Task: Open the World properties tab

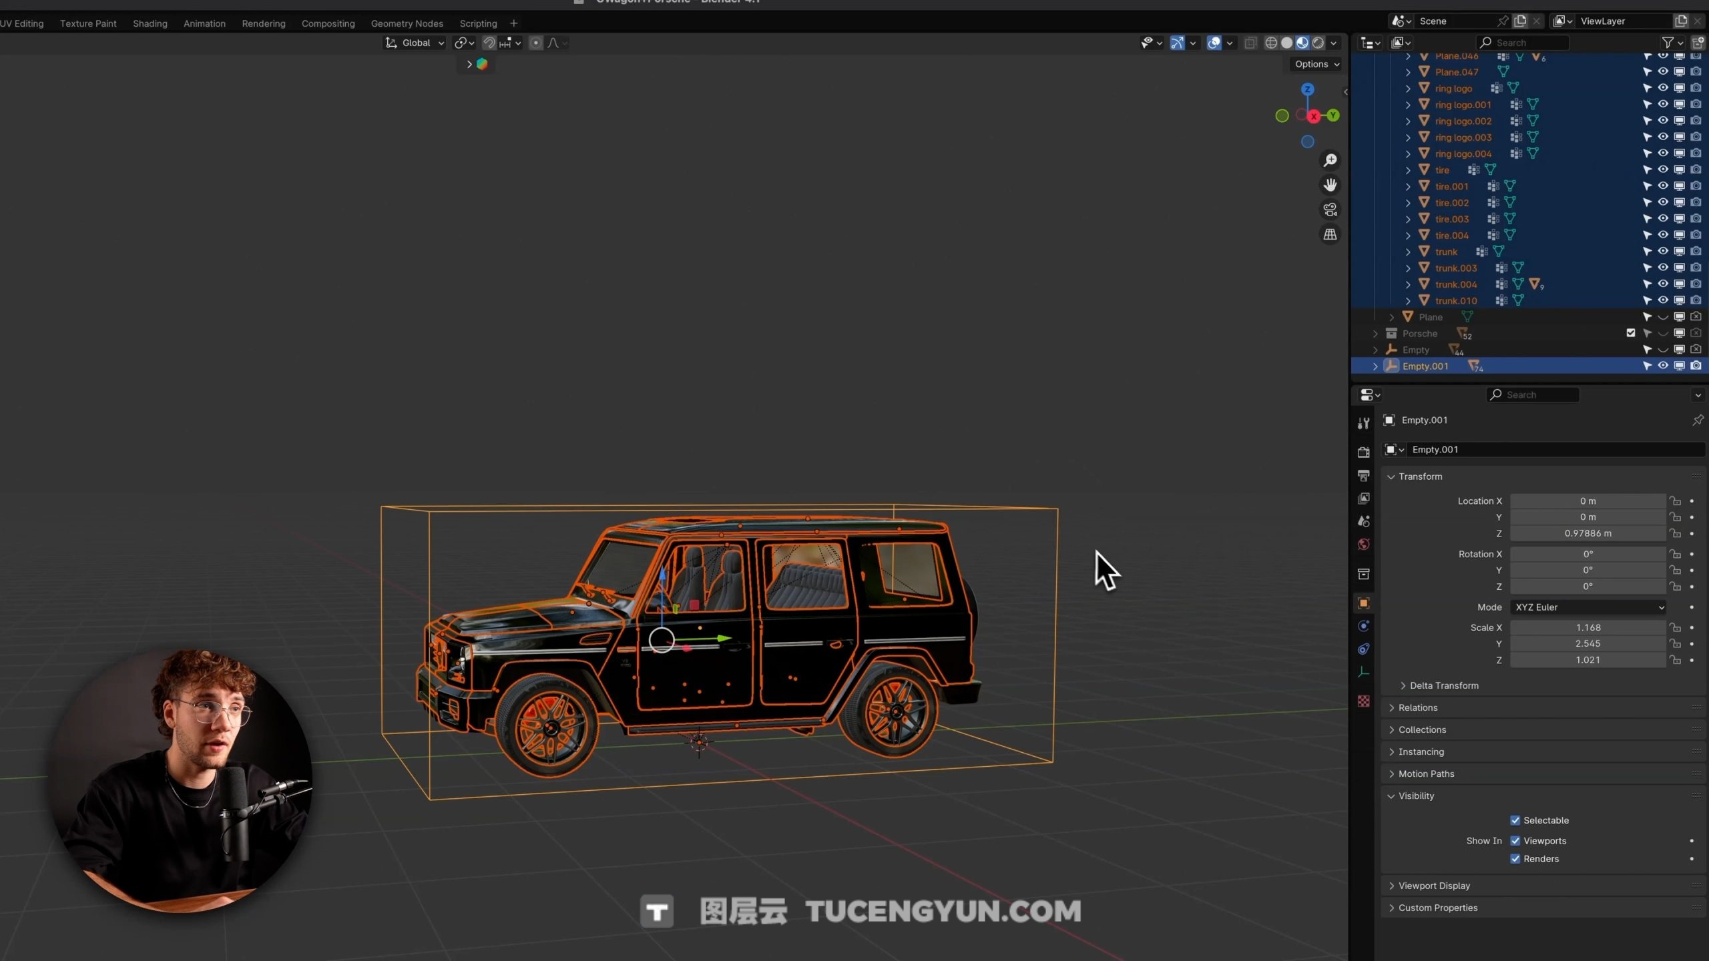Action: coord(1363,545)
